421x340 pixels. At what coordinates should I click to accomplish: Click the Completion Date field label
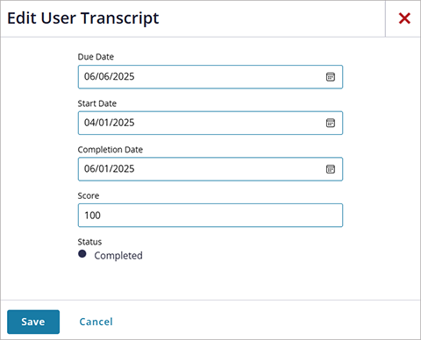pyautogui.click(x=111, y=150)
